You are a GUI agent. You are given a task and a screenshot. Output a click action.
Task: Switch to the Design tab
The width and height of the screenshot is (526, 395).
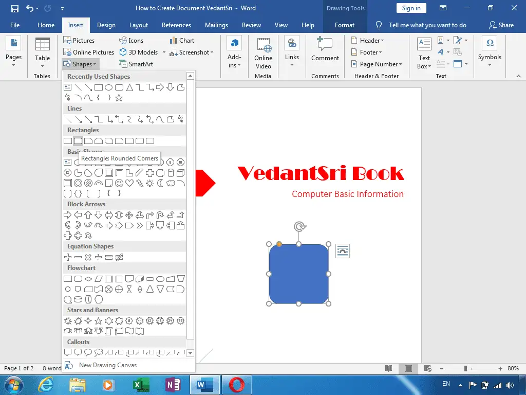point(106,25)
